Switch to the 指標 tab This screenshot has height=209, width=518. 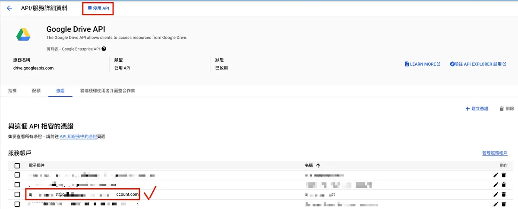[13, 91]
